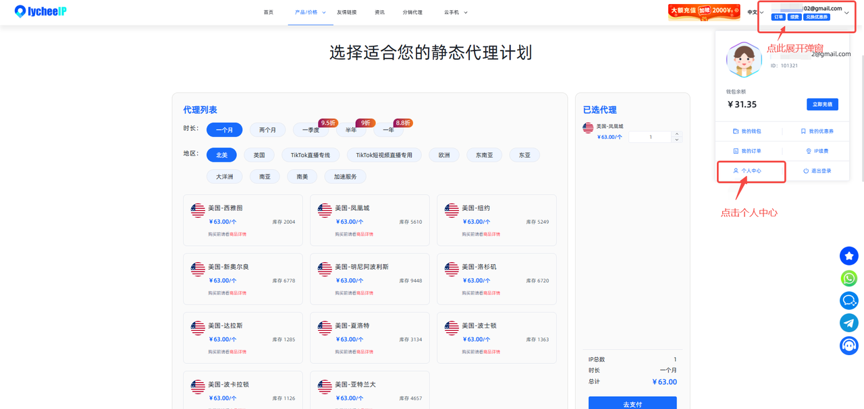The width and height of the screenshot is (864, 409).
Task: Open 我的钱包 wallet entry
Action: tap(747, 131)
